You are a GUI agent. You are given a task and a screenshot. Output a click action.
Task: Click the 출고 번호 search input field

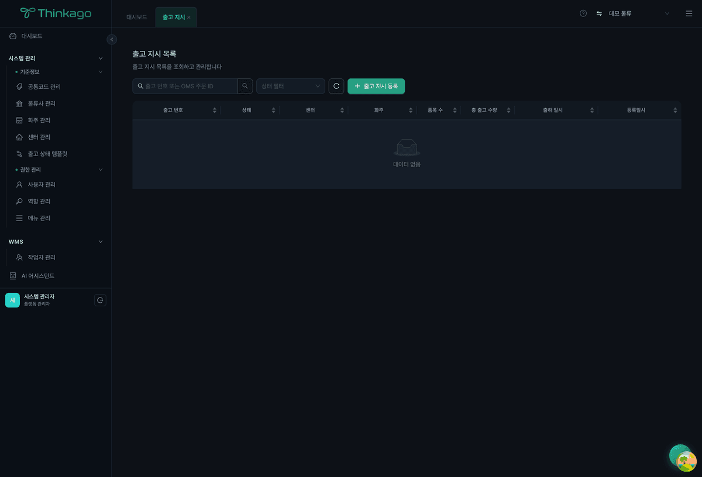190,87
